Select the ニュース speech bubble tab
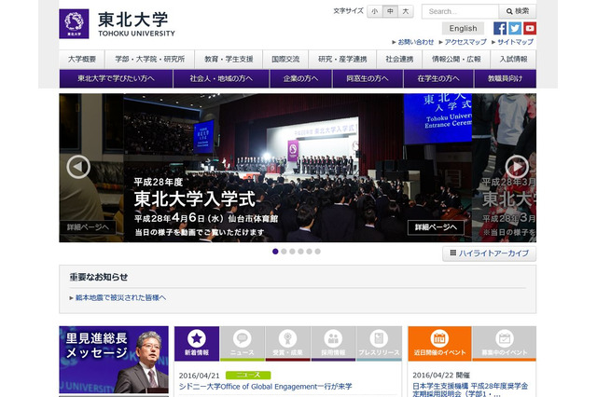Screen dimensions: 597x397 [243, 343]
